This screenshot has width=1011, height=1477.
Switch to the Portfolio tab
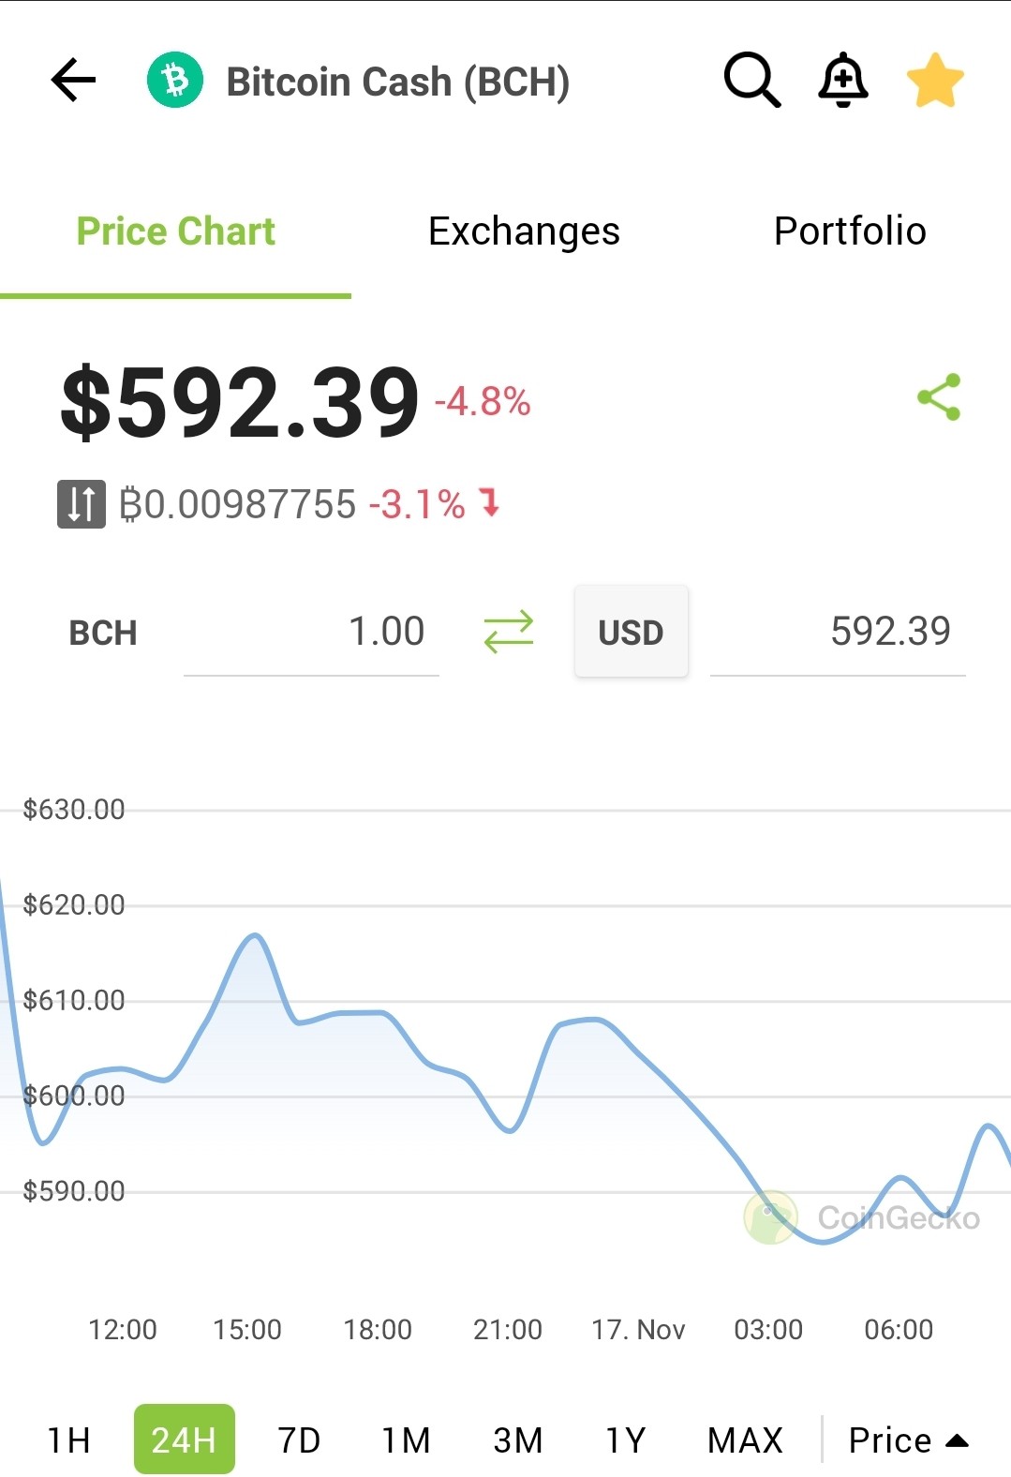pos(850,231)
